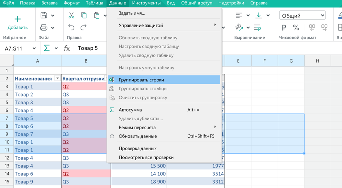Expand the text orientation dropdown arrow
Image resolution: width=342 pixels, height=188 pixels.
click(x=248, y=28)
